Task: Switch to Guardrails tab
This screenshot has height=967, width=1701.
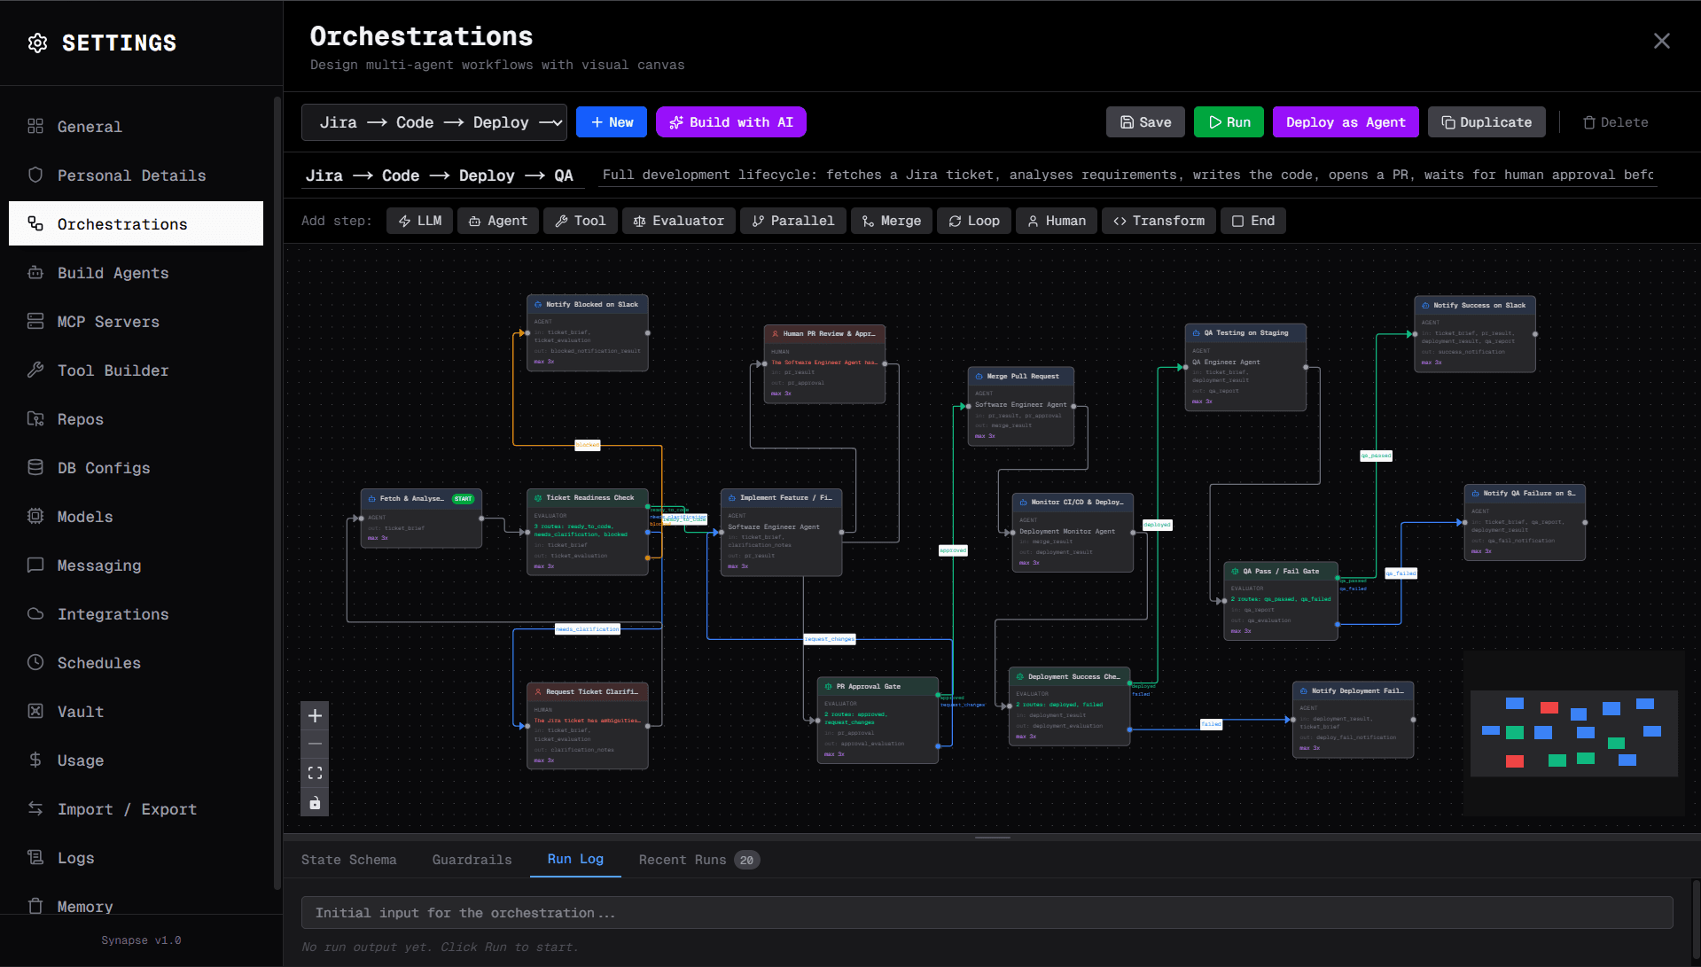Action: [472, 860]
